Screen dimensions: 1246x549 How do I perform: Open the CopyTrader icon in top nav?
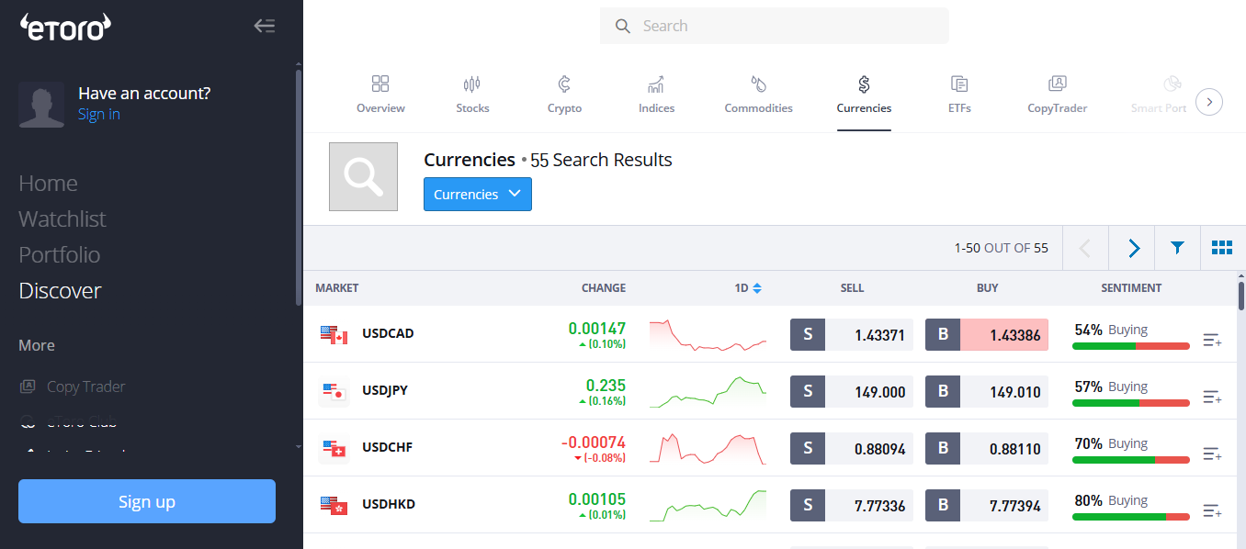click(x=1057, y=84)
